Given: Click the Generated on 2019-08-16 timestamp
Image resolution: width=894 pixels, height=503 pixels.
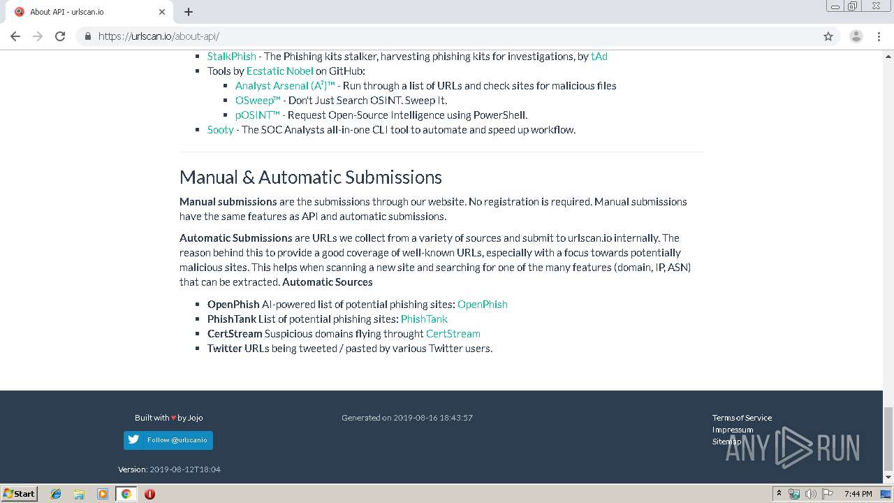Looking at the screenshot, I should point(407,418).
